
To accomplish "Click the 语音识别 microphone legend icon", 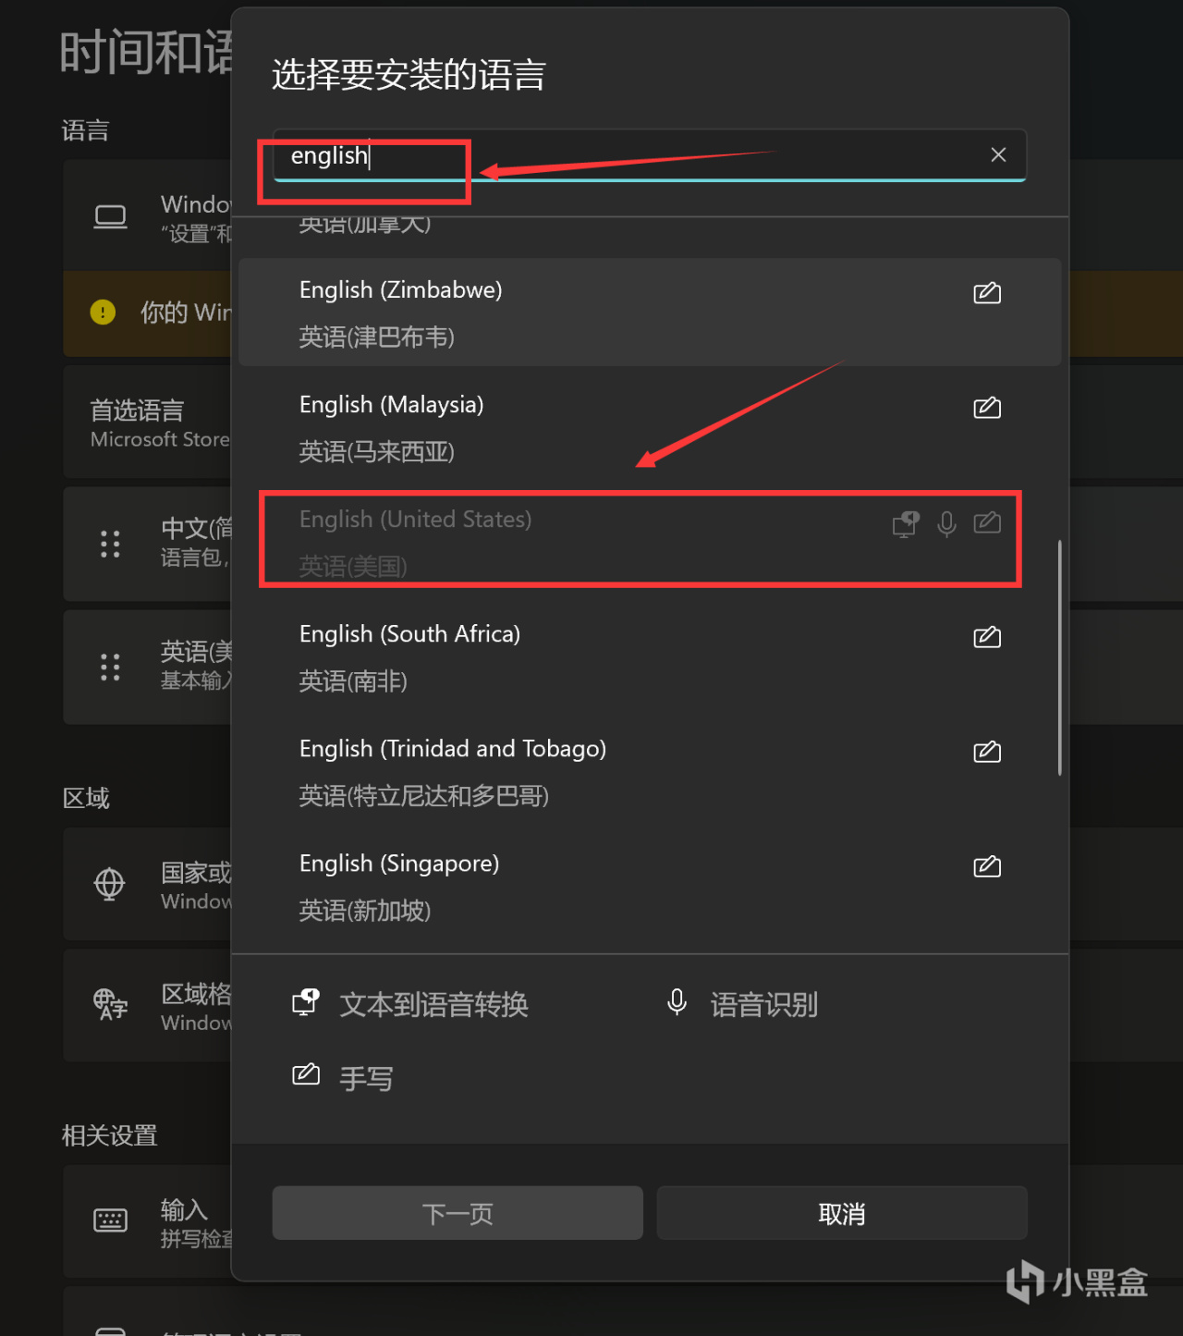I will tap(677, 1002).
